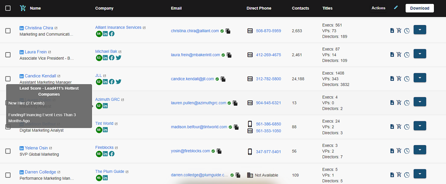Copy yosin@fireblocks.com with copy icon

[x=219, y=151]
